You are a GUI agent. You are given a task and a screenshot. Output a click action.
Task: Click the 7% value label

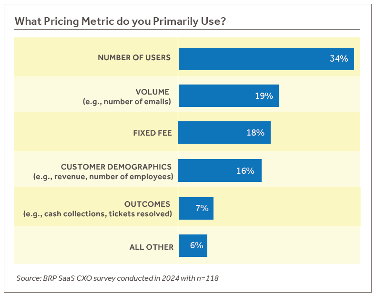202,208
